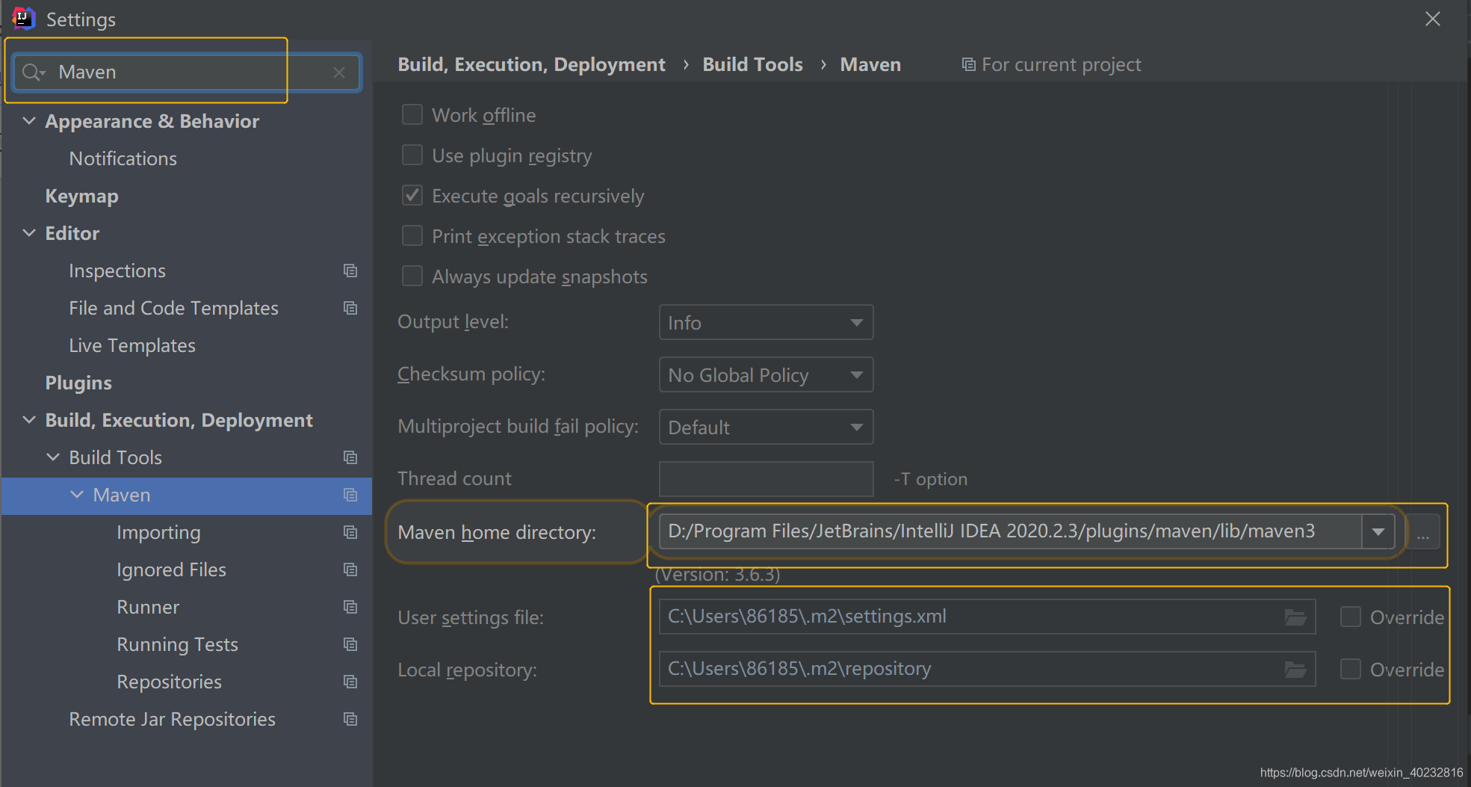1471x787 pixels.
Task: Select Repositories under Maven
Action: click(x=169, y=682)
